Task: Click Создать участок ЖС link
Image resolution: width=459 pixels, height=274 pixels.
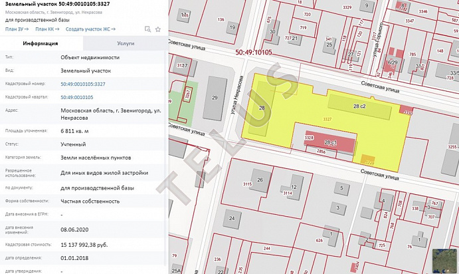Action: (90, 29)
